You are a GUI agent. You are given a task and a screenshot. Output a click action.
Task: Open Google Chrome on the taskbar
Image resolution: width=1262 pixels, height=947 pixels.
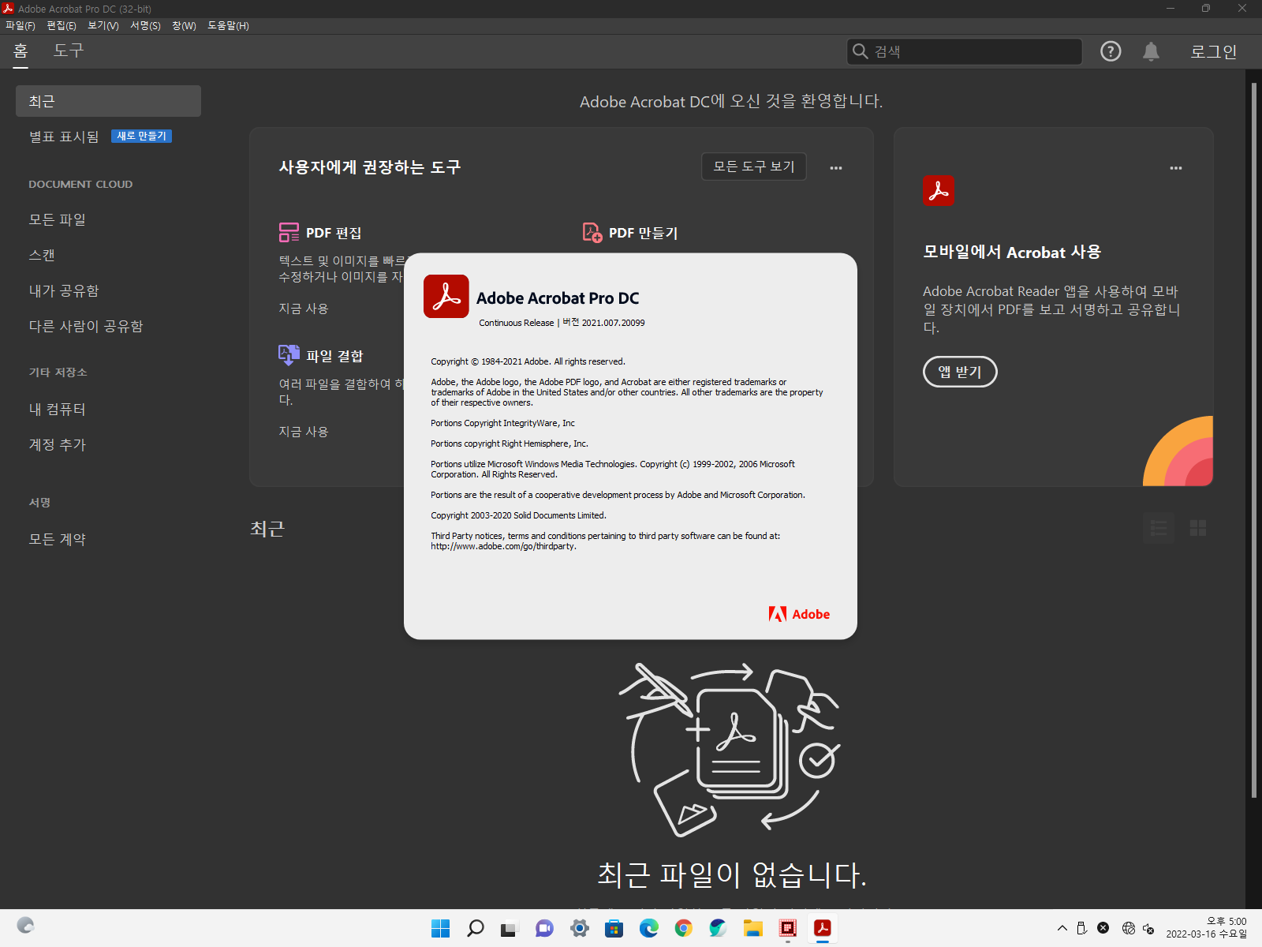click(684, 928)
